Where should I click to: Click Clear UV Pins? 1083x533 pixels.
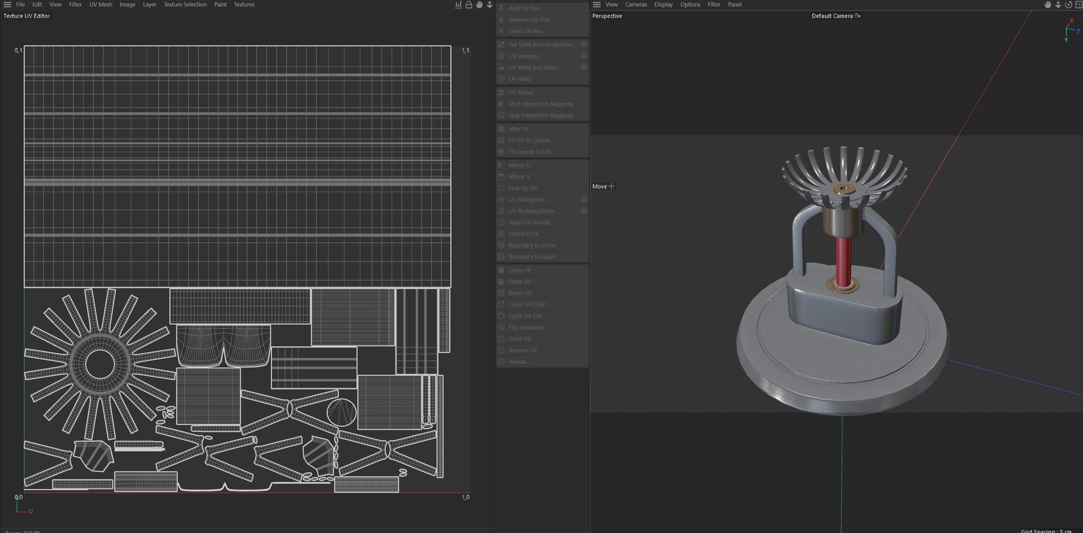click(x=543, y=31)
